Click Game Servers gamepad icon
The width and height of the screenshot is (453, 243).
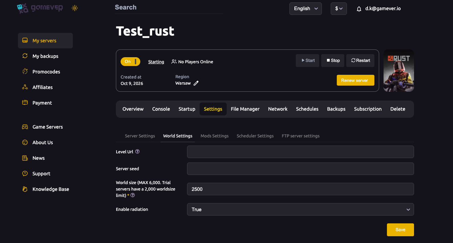click(25, 127)
